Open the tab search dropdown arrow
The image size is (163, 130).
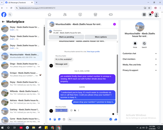2,2
